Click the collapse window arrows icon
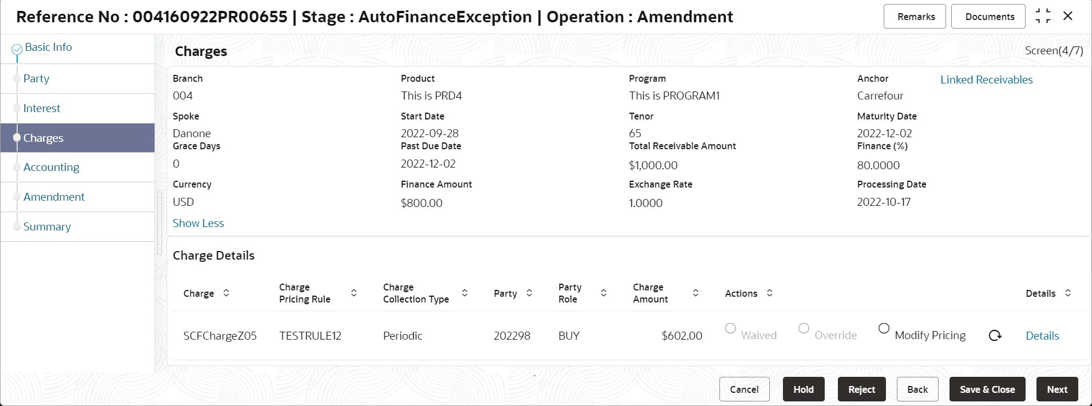1092x406 pixels. click(1043, 16)
